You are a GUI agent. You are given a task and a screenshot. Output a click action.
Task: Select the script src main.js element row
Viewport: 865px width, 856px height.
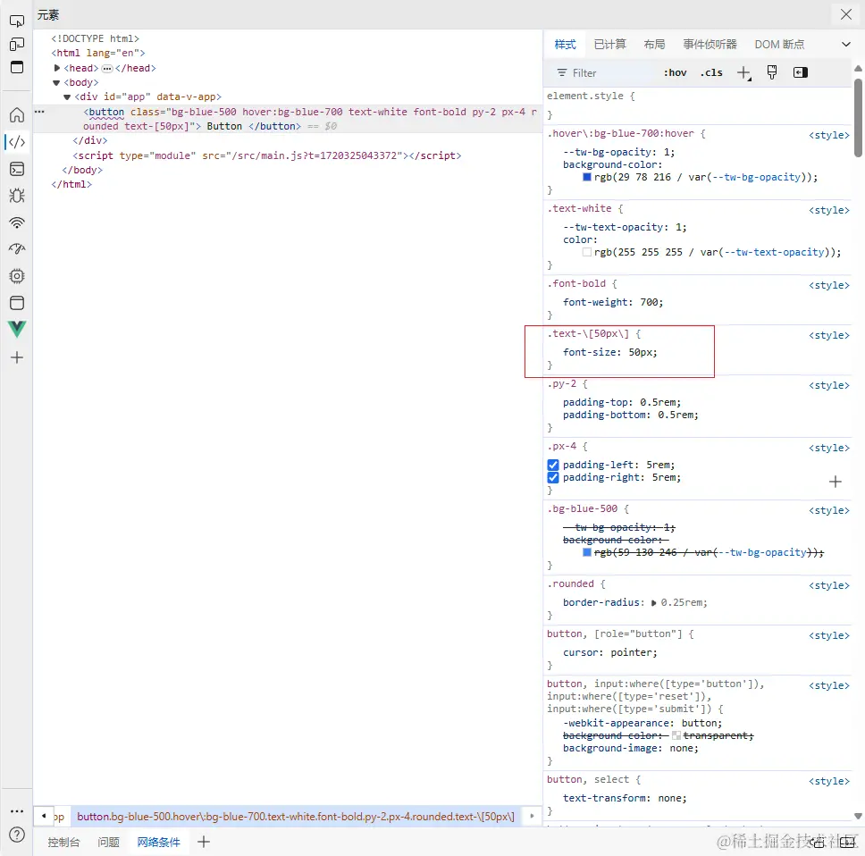267,156
